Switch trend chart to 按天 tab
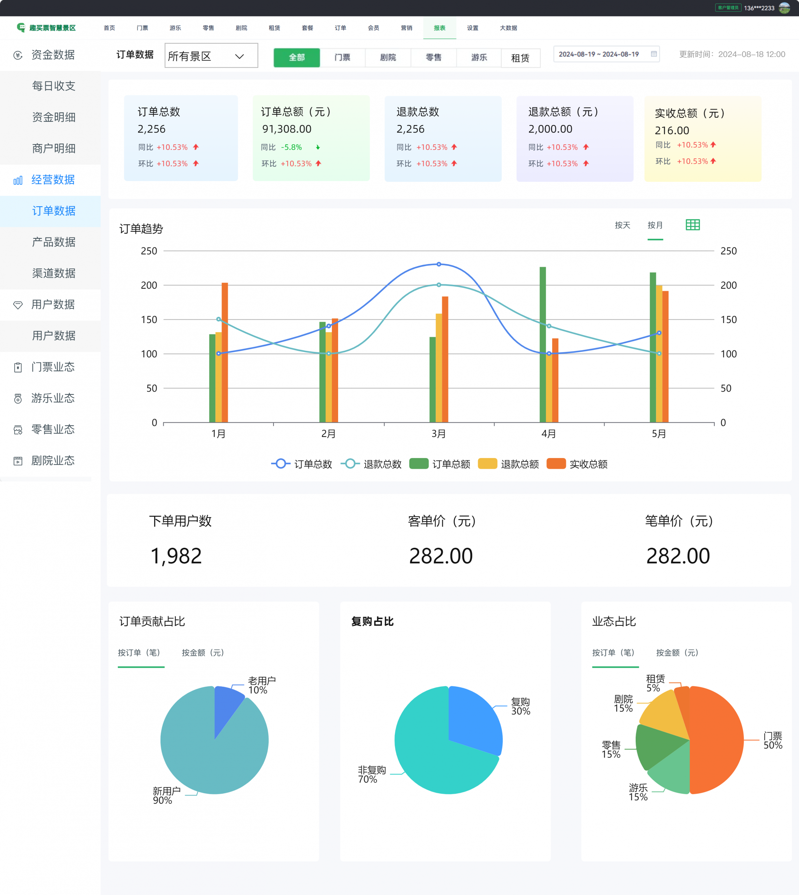 coord(622,225)
